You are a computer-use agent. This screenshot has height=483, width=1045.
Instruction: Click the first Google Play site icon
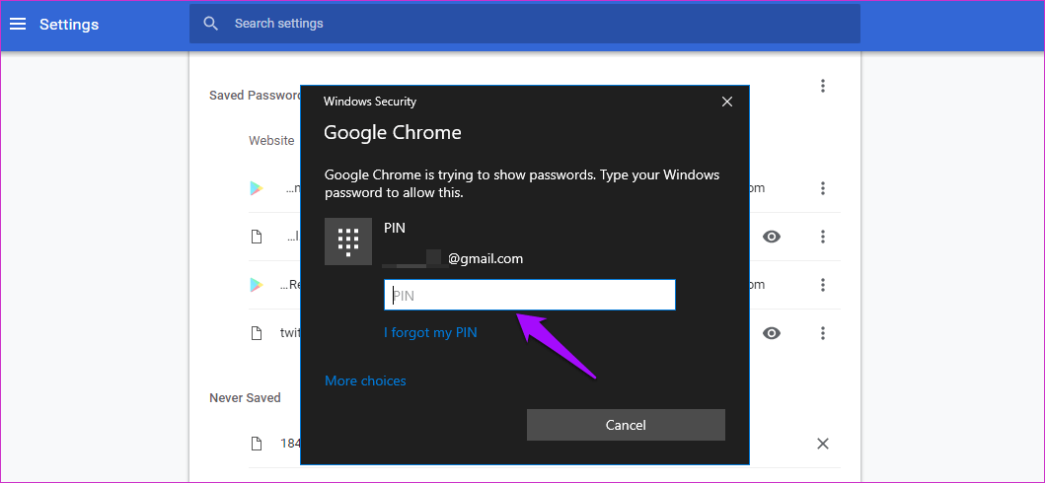[x=256, y=188]
